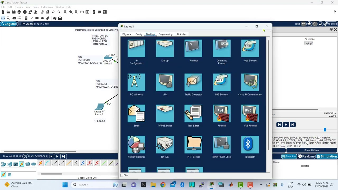Open the PPPoE Dialer
This screenshot has width=338, height=190.
[x=165, y=113]
